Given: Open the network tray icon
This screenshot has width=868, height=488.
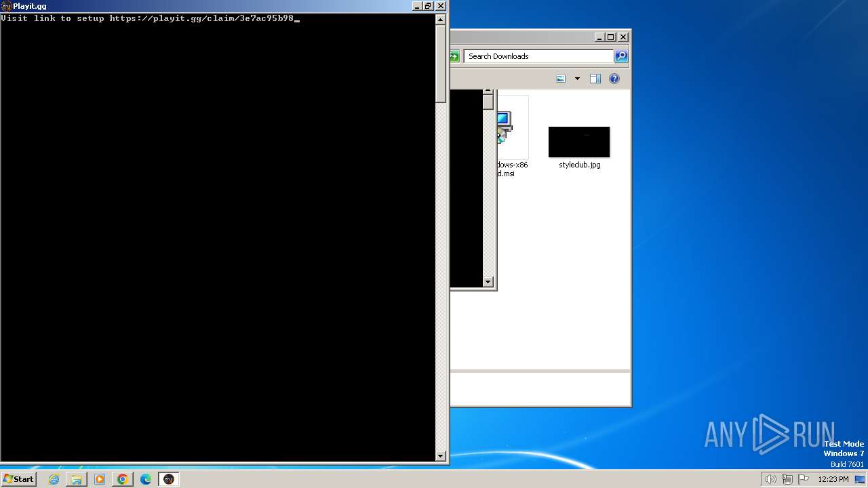Looking at the screenshot, I should tap(787, 479).
